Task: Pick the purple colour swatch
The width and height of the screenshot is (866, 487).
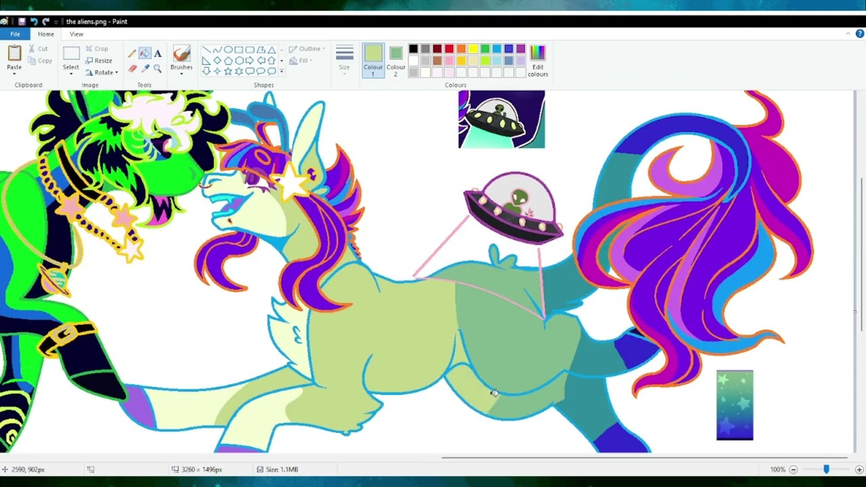Action: [521, 49]
